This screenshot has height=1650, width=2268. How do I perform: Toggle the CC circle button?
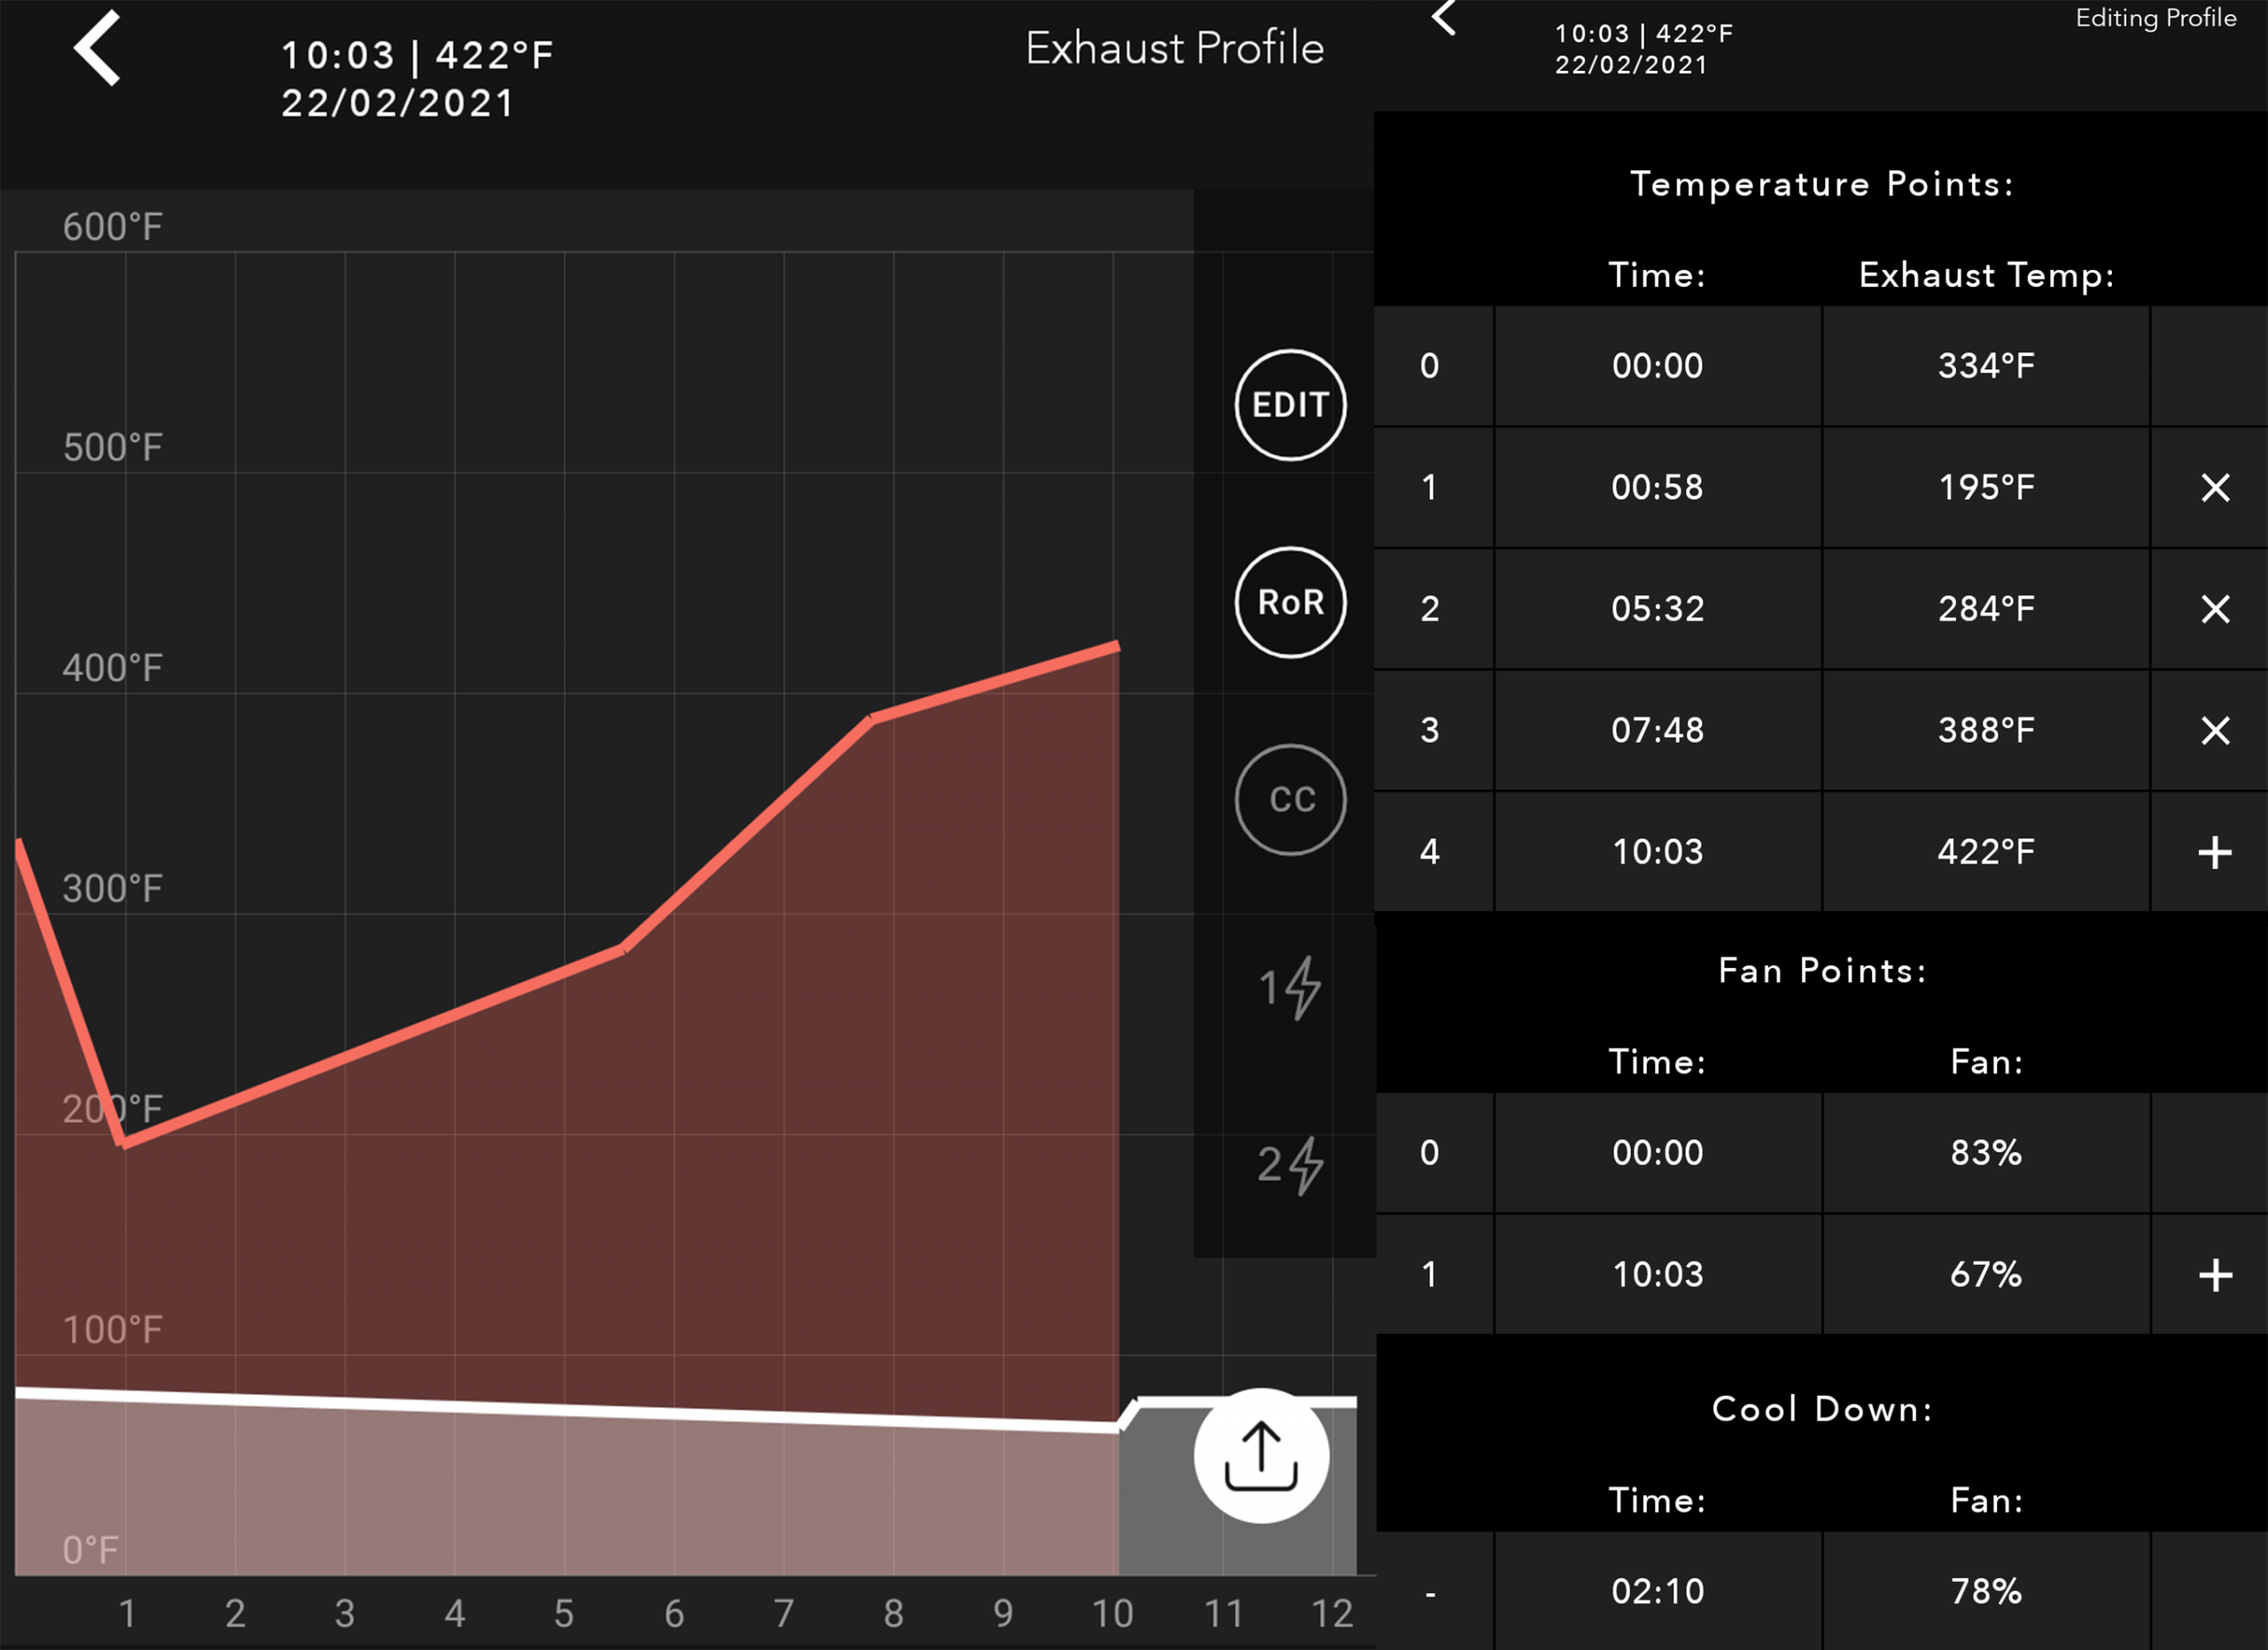point(1290,800)
